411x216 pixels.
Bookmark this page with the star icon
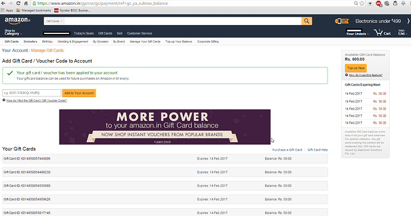(362, 4)
